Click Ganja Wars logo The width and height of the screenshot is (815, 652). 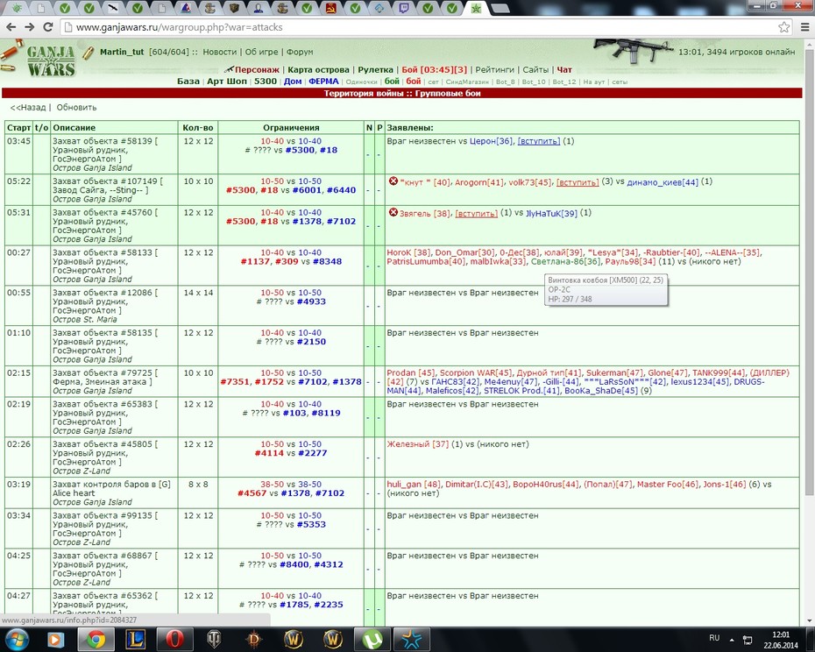click(51, 61)
